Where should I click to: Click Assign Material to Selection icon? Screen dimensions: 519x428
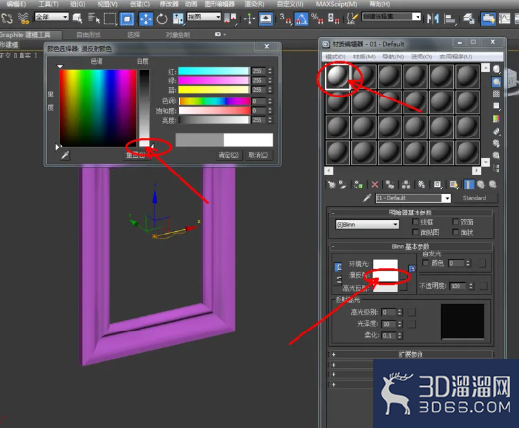pos(358,184)
